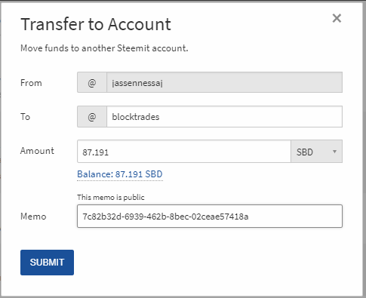Click the Transfer to Account heading
The width and height of the screenshot is (366, 298).
coord(96,24)
